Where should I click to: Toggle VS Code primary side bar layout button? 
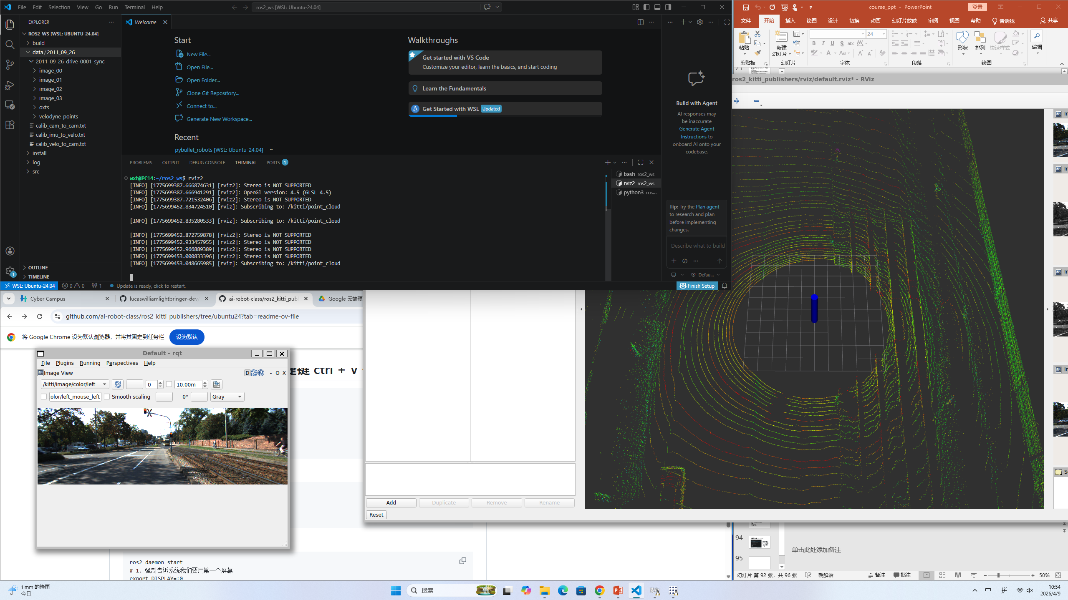pyautogui.click(x=646, y=7)
